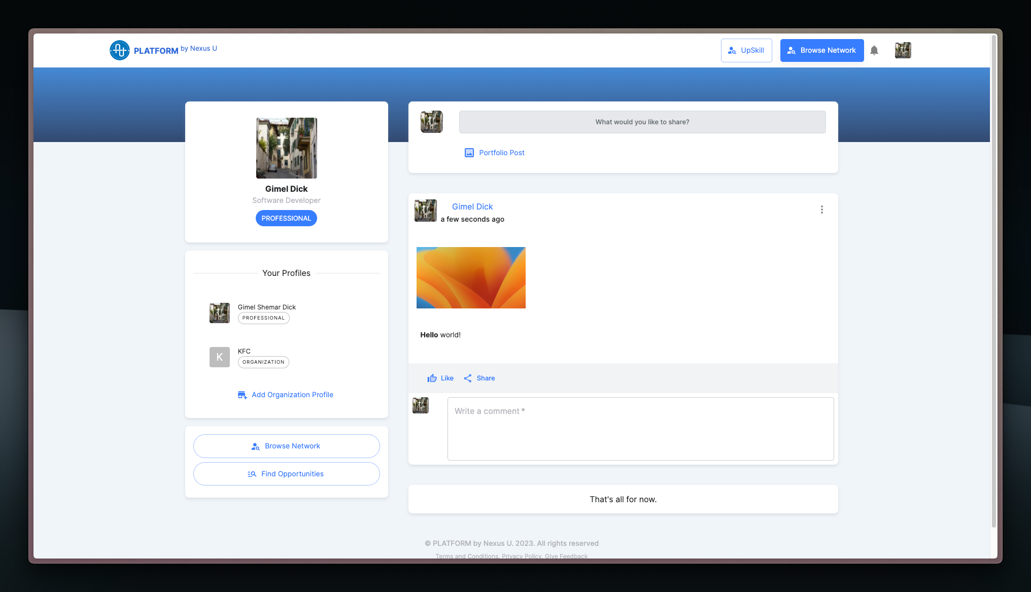Click the Add Organization Profile icon
This screenshot has width=1031, height=592.
click(x=242, y=395)
